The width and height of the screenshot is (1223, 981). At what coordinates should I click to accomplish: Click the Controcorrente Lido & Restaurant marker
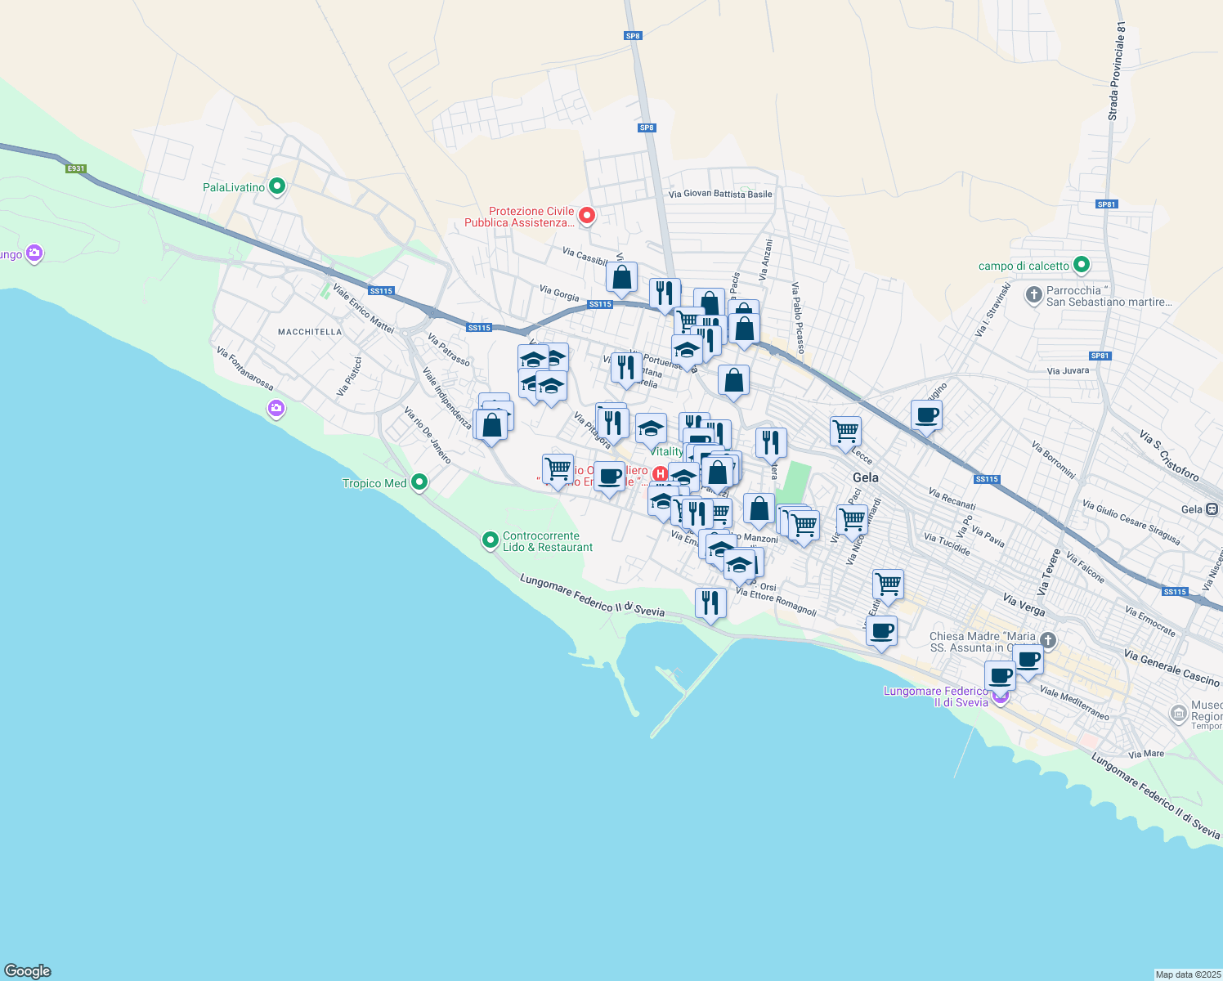tap(491, 540)
